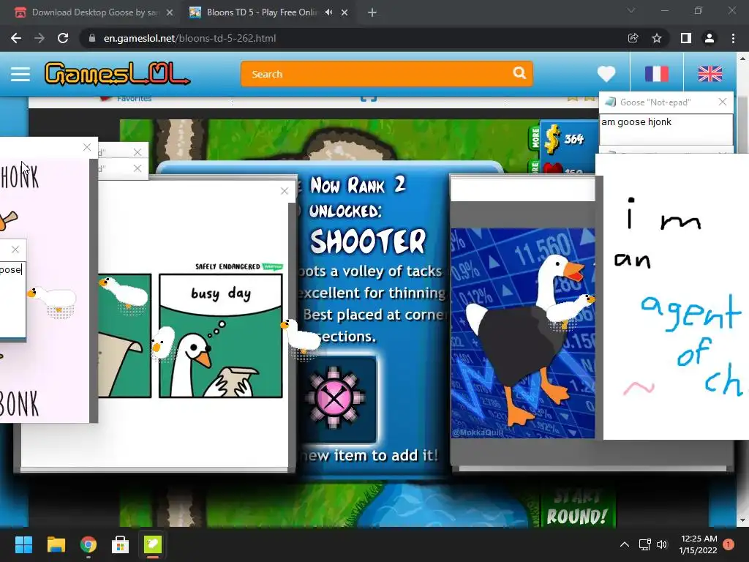Click the 'am goose hjonk' text area

tap(666, 129)
